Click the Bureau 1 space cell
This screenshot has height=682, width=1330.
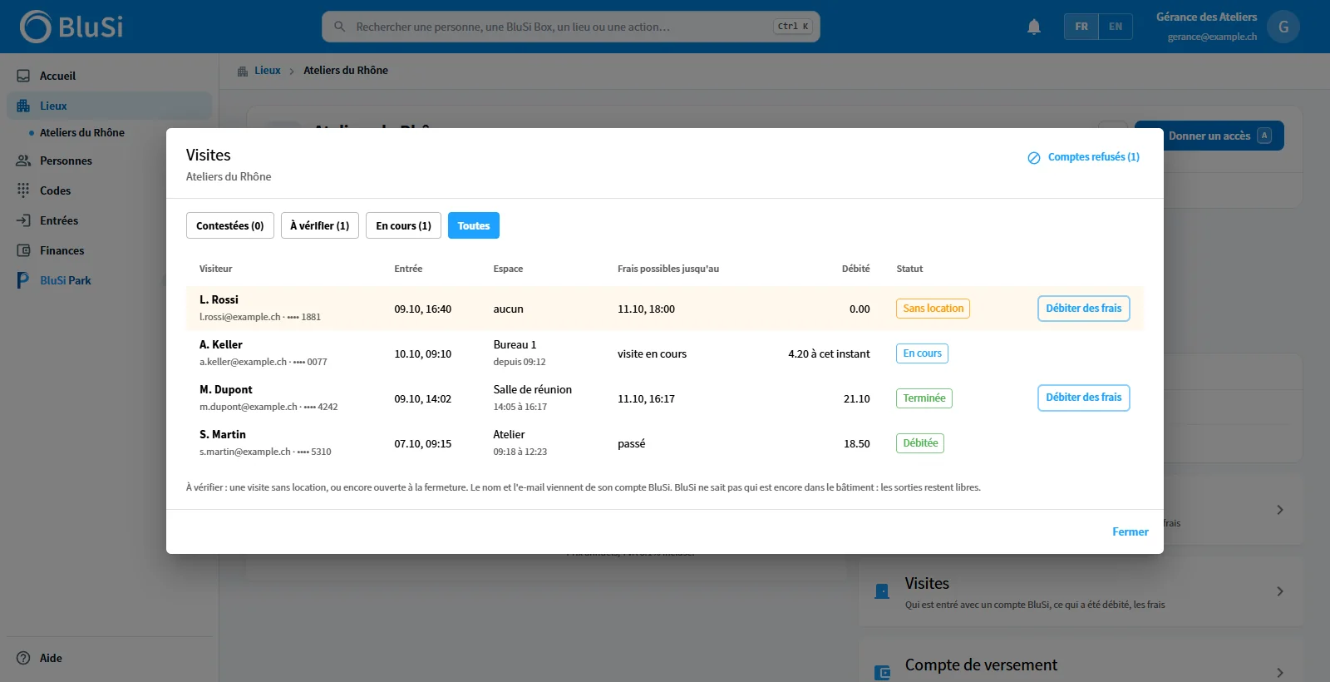tap(515, 344)
